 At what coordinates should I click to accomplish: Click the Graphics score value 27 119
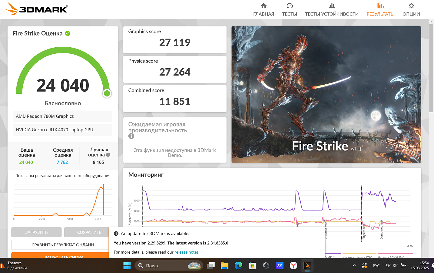tap(175, 43)
